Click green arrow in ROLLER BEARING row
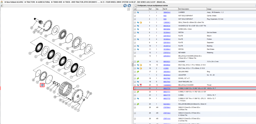 pyautogui.click(x=138, y=104)
